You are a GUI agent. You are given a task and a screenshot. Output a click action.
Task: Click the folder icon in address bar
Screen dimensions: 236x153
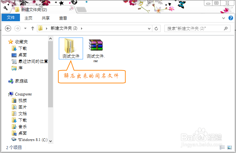tap(40, 28)
